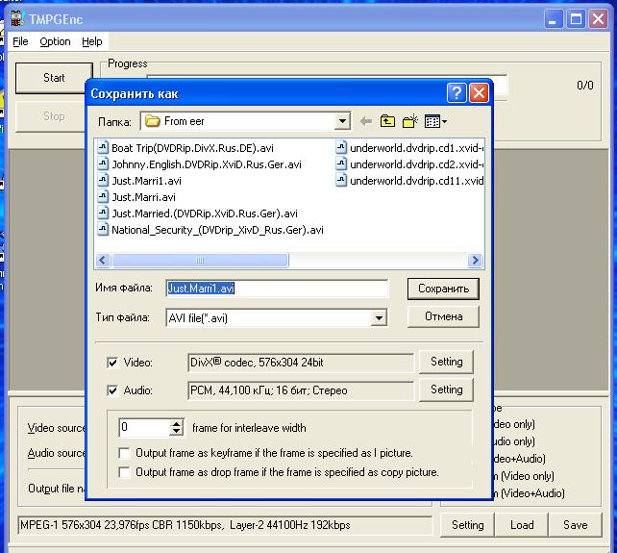Click the Отмена button
617x553 pixels.
click(x=443, y=316)
